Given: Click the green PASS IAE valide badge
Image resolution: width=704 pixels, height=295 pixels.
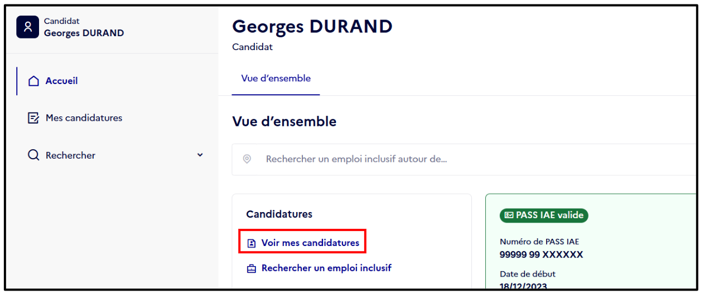Looking at the screenshot, I should coord(544,215).
